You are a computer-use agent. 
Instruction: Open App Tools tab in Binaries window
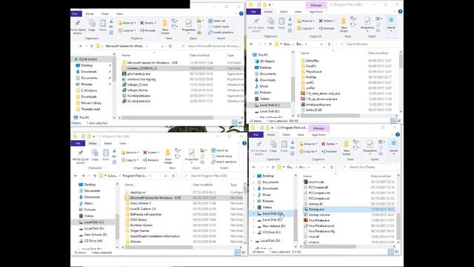tap(316, 12)
